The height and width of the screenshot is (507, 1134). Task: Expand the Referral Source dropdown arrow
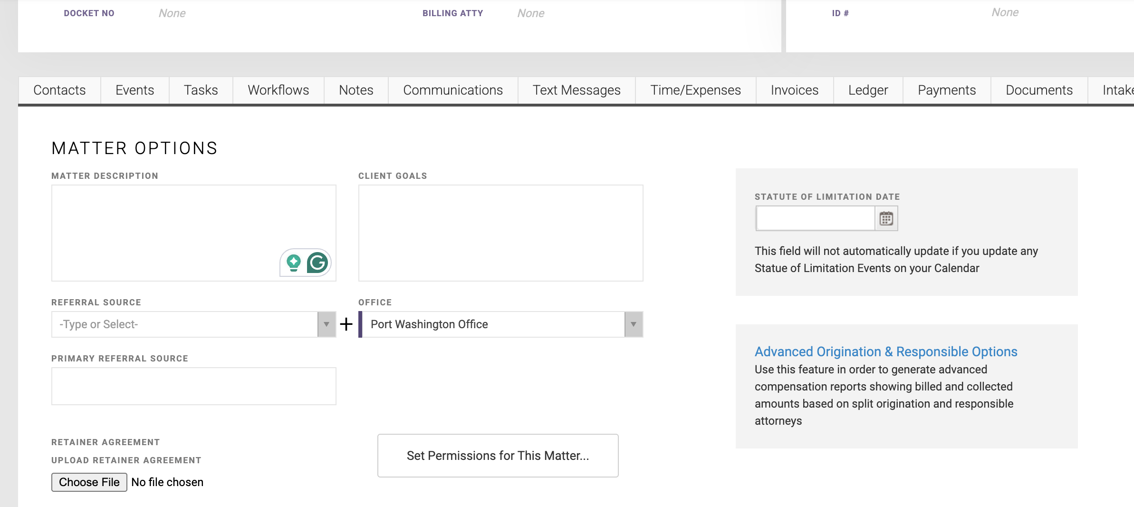[327, 324]
